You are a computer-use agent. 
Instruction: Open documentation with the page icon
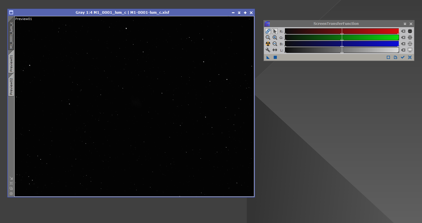pos(395,57)
